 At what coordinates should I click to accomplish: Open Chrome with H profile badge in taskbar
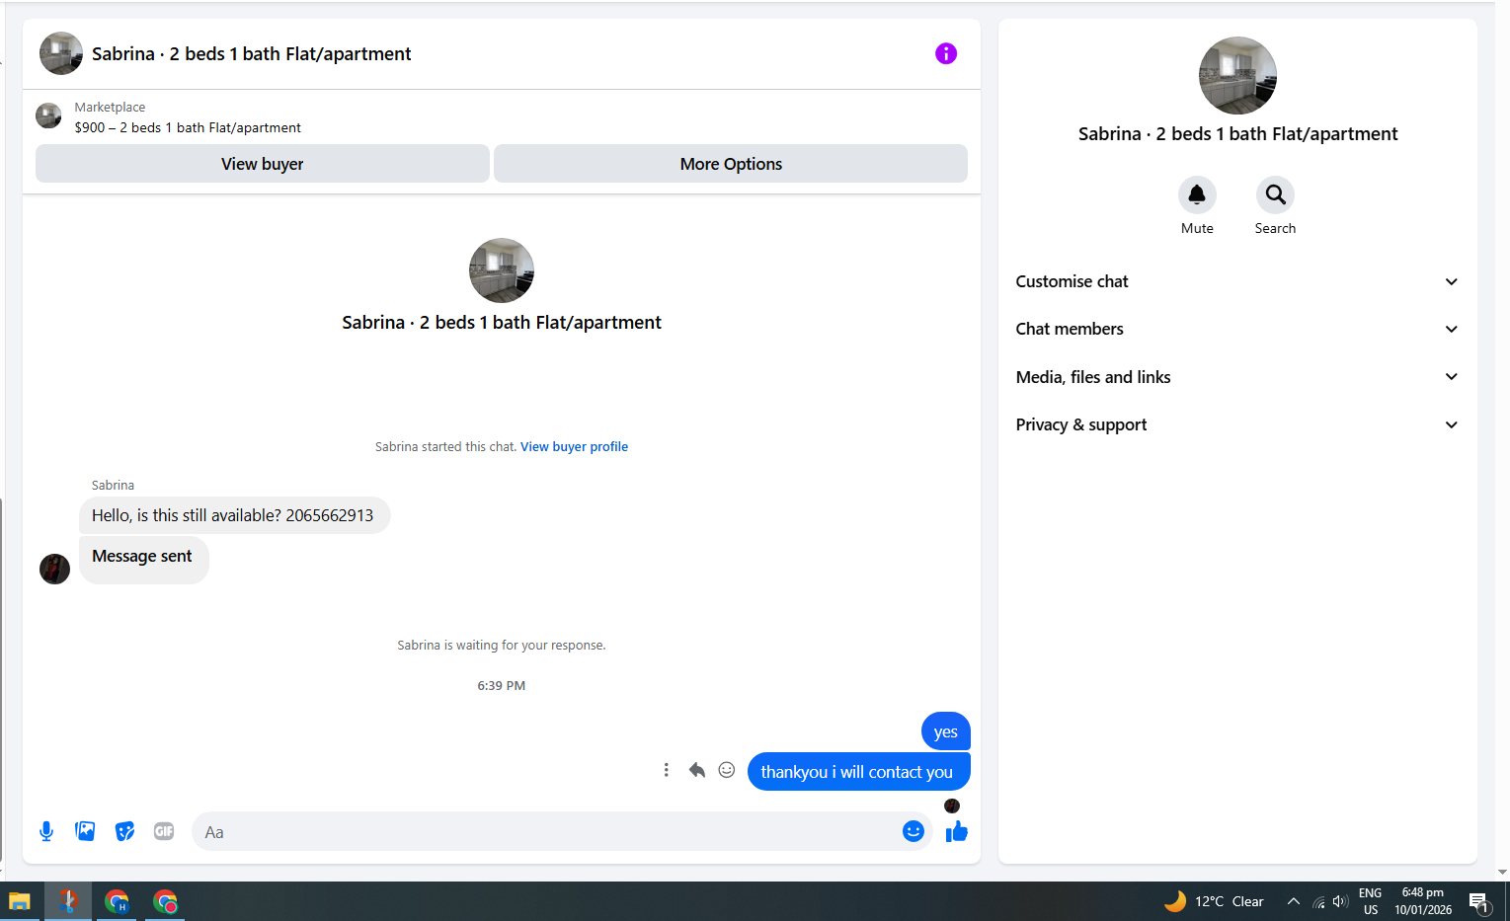pyautogui.click(x=117, y=901)
